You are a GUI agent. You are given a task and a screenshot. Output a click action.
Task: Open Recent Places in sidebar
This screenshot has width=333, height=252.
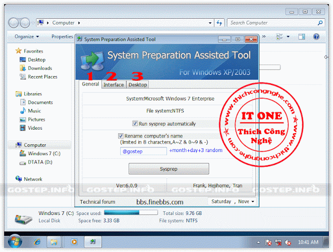click(x=43, y=77)
